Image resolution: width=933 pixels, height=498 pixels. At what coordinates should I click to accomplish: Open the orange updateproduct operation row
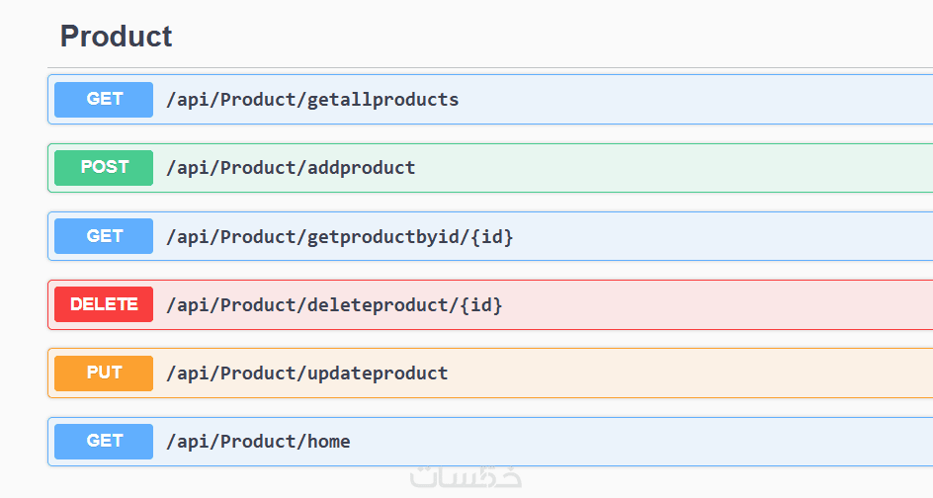coord(692,373)
